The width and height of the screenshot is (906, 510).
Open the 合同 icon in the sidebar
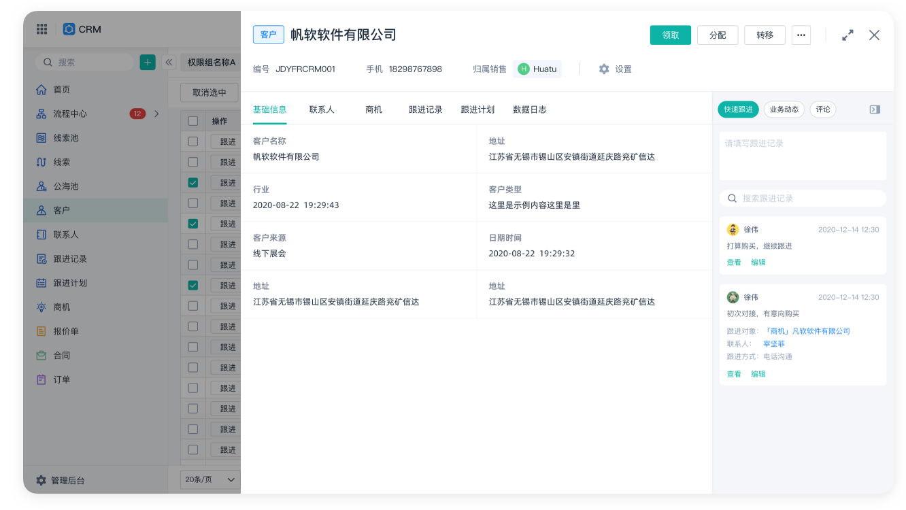click(x=41, y=355)
